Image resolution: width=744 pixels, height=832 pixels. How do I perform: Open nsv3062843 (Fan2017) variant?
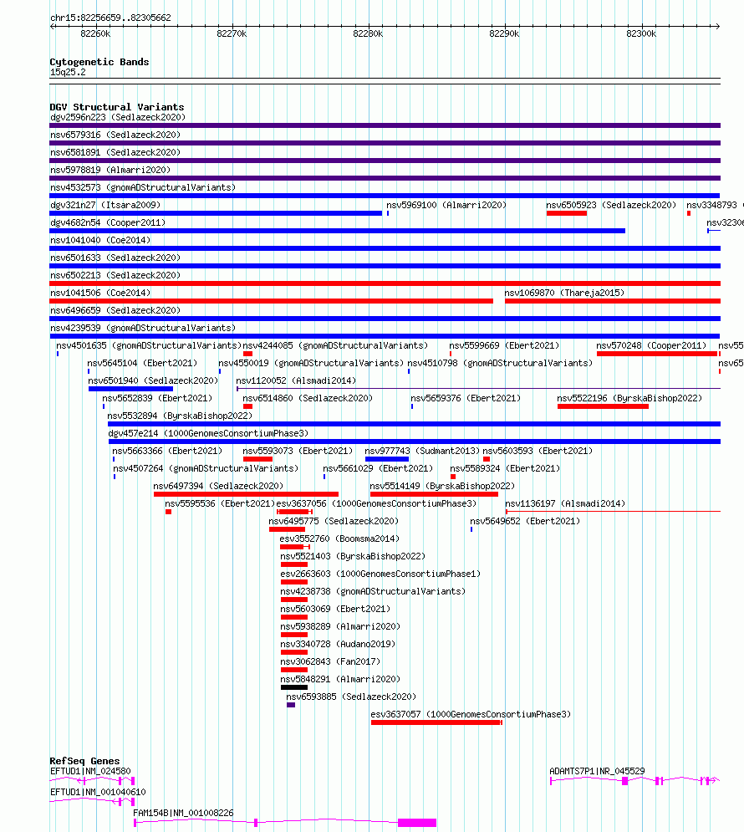click(x=330, y=661)
